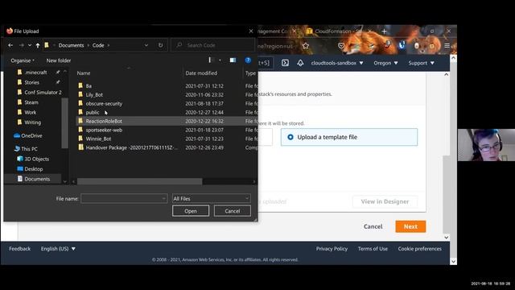Screen dimensions: 515x290
Task: Change the file view layout icon
Action: click(212, 60)
